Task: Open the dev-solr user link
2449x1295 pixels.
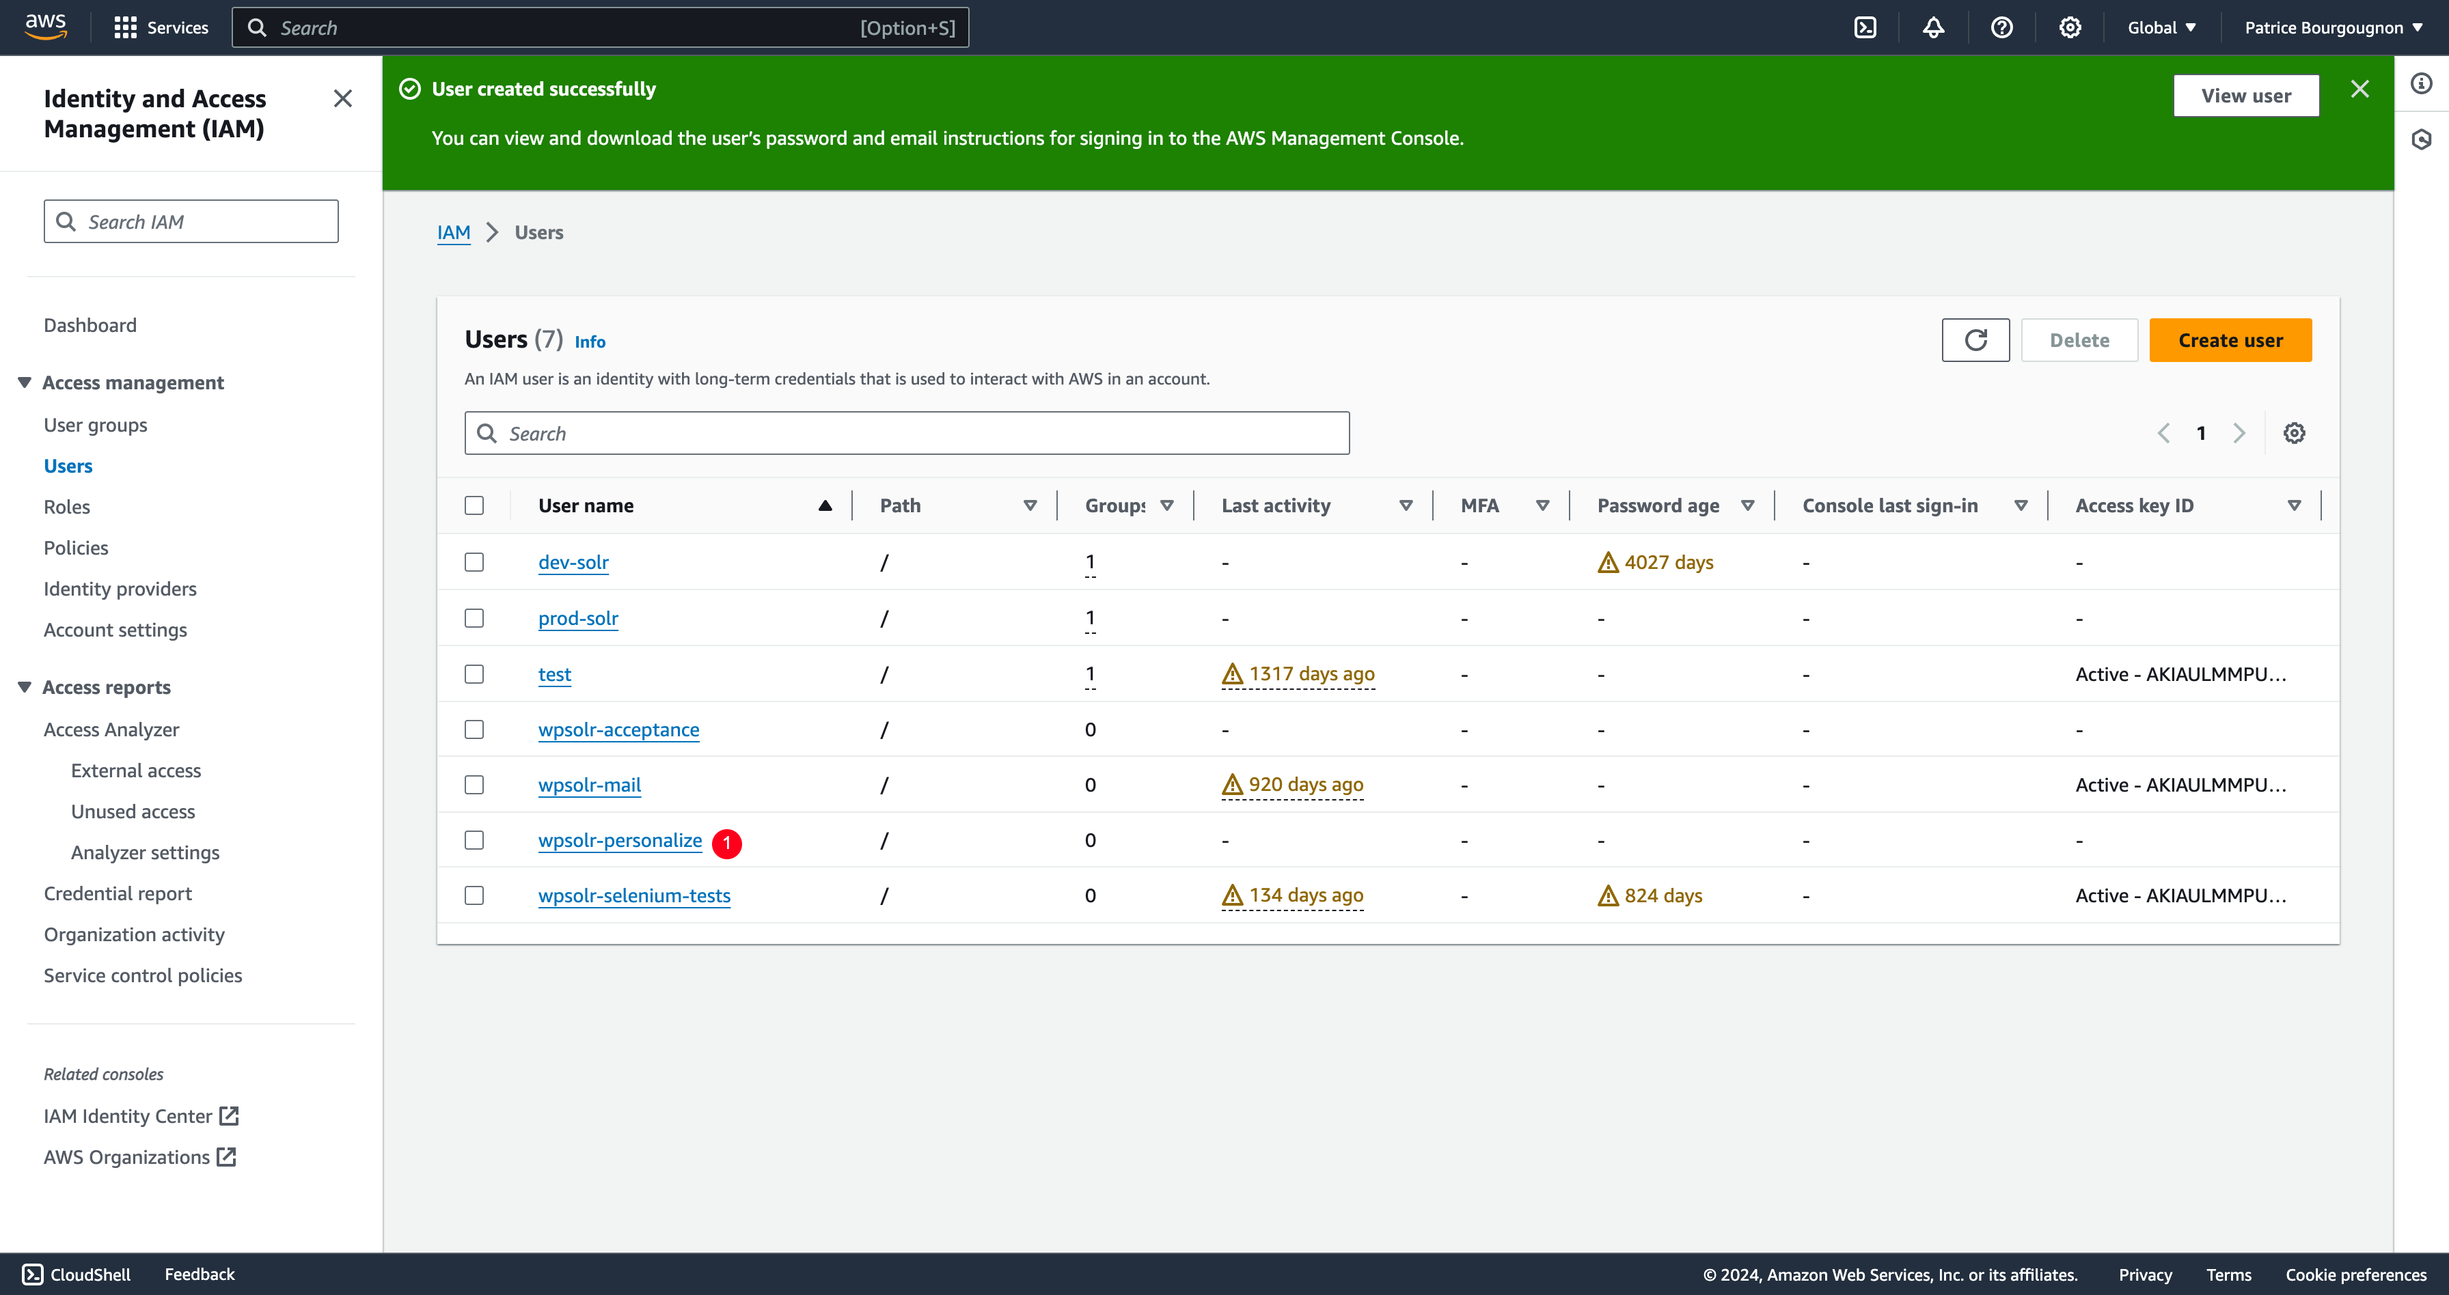Action: click(x=573, y=563)
